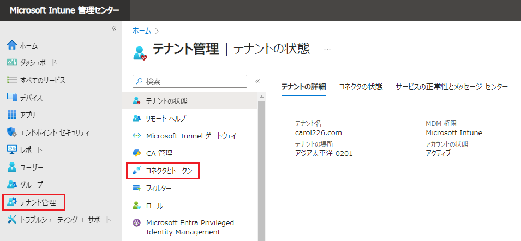This screenshot has height=241, width=521.
Task: Click the コネクタとトークン plug icon
Action: pos(136,171)
